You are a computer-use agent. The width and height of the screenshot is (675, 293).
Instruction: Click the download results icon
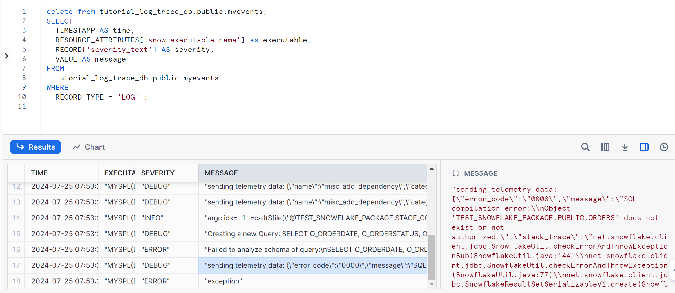point(625,147)
